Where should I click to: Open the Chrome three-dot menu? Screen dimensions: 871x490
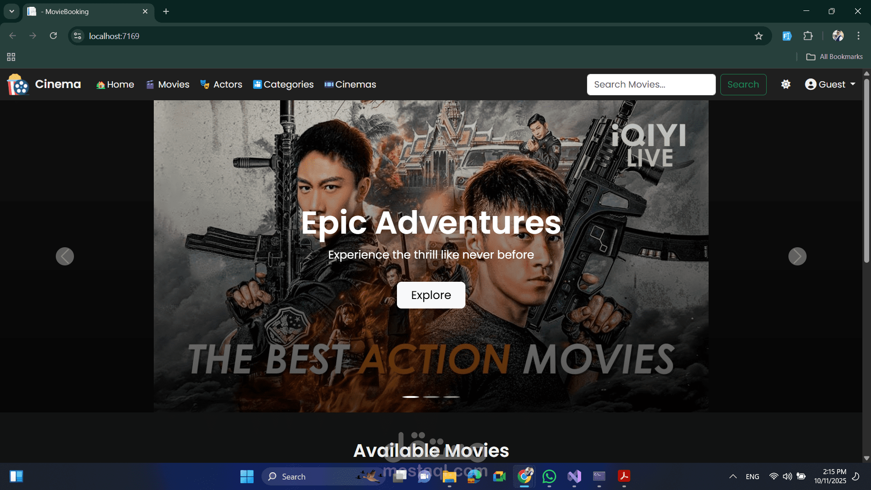[x=858, y=36]
